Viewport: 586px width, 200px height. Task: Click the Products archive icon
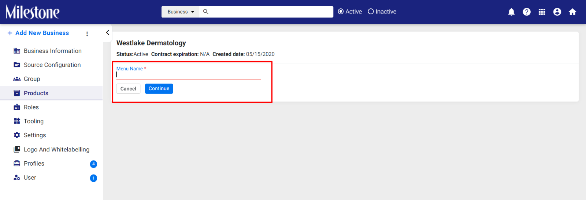(x=17, y=93)
